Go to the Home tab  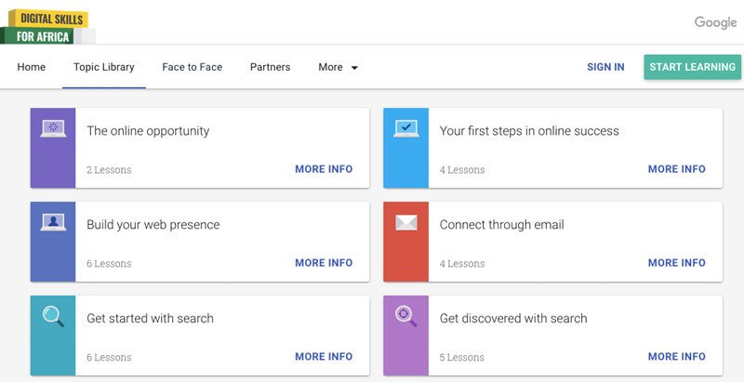[x=31, y=67]
